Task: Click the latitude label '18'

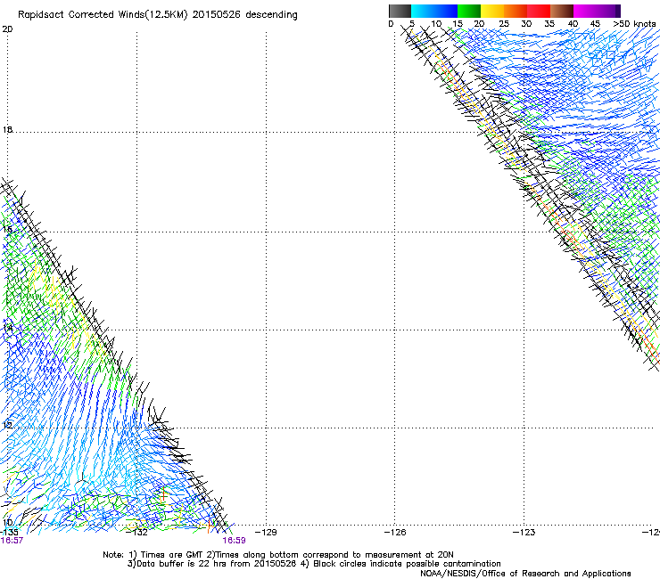Action: pos(7,129)
